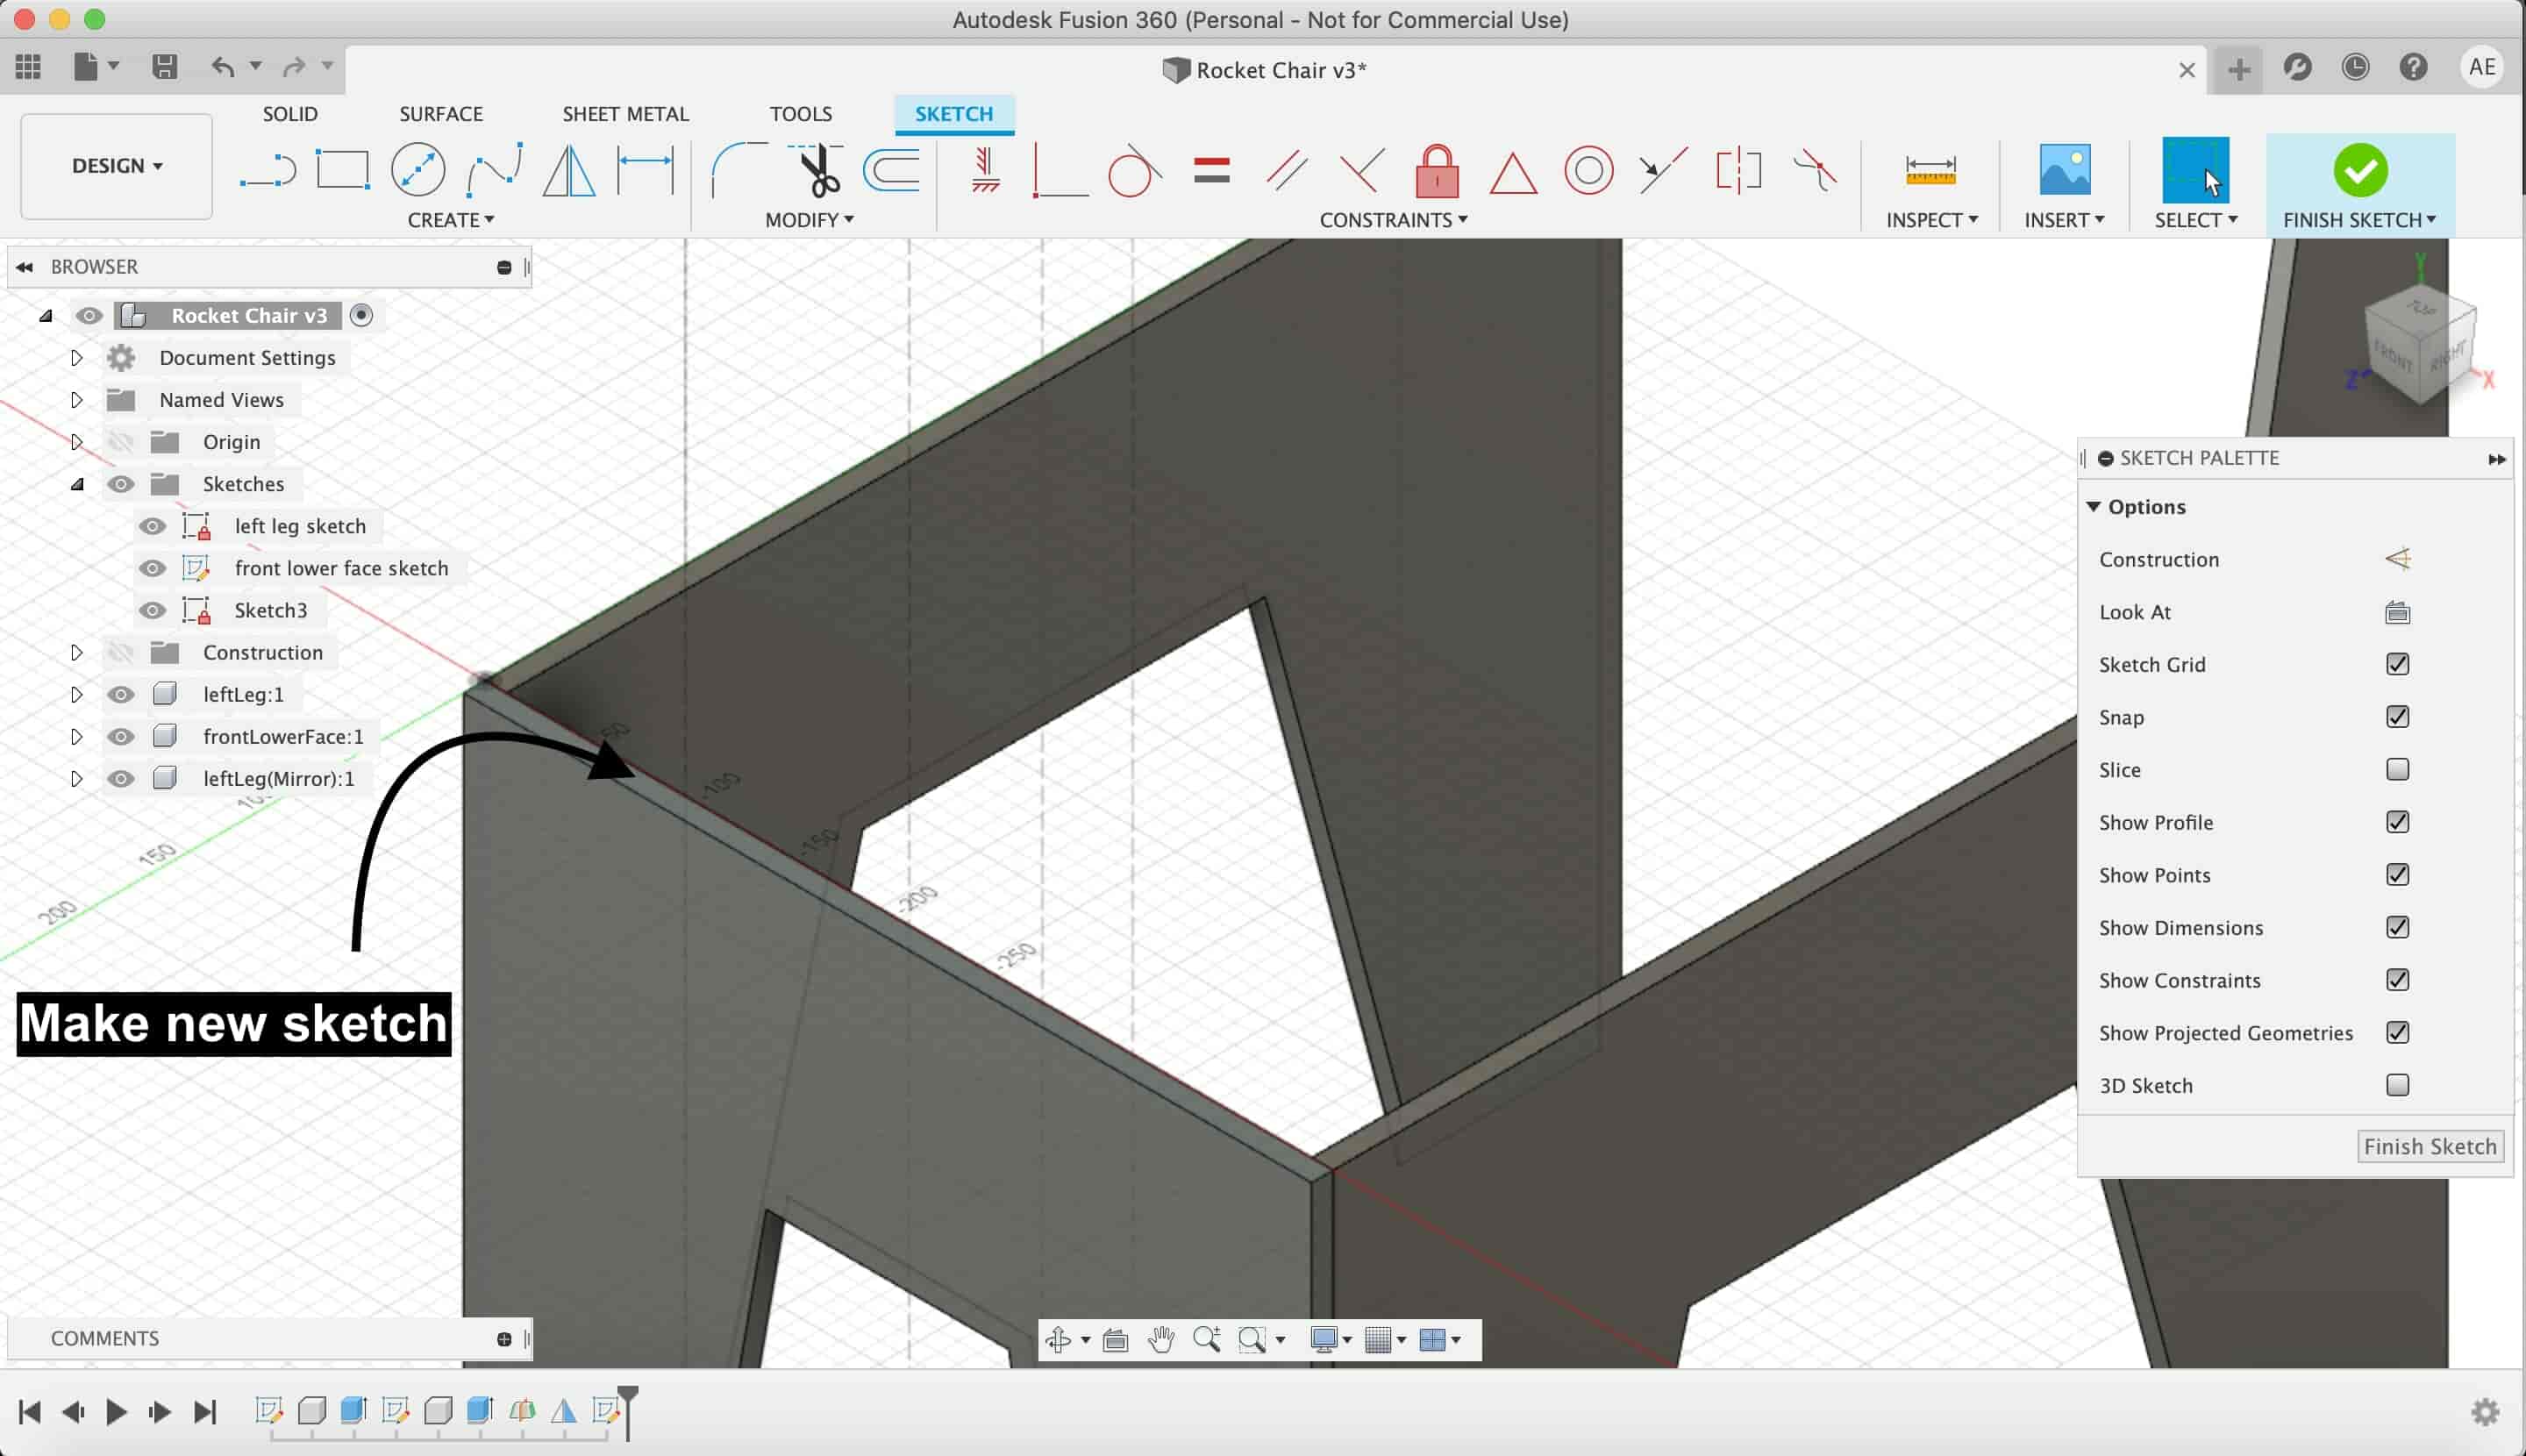The height and width of the screenshot is (1456, 2526).
Task: Select the Fillet tool
Action: (738, 170)
